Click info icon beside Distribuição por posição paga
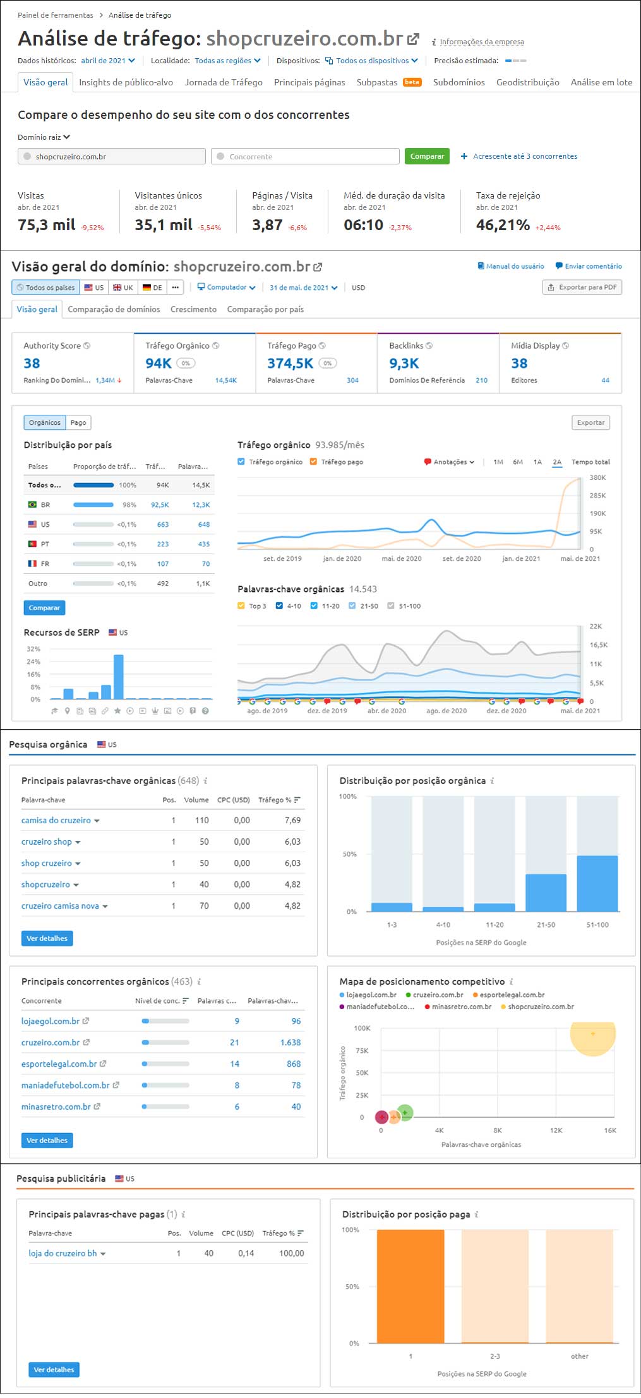641x1398 pixels. pos(476,1215)
